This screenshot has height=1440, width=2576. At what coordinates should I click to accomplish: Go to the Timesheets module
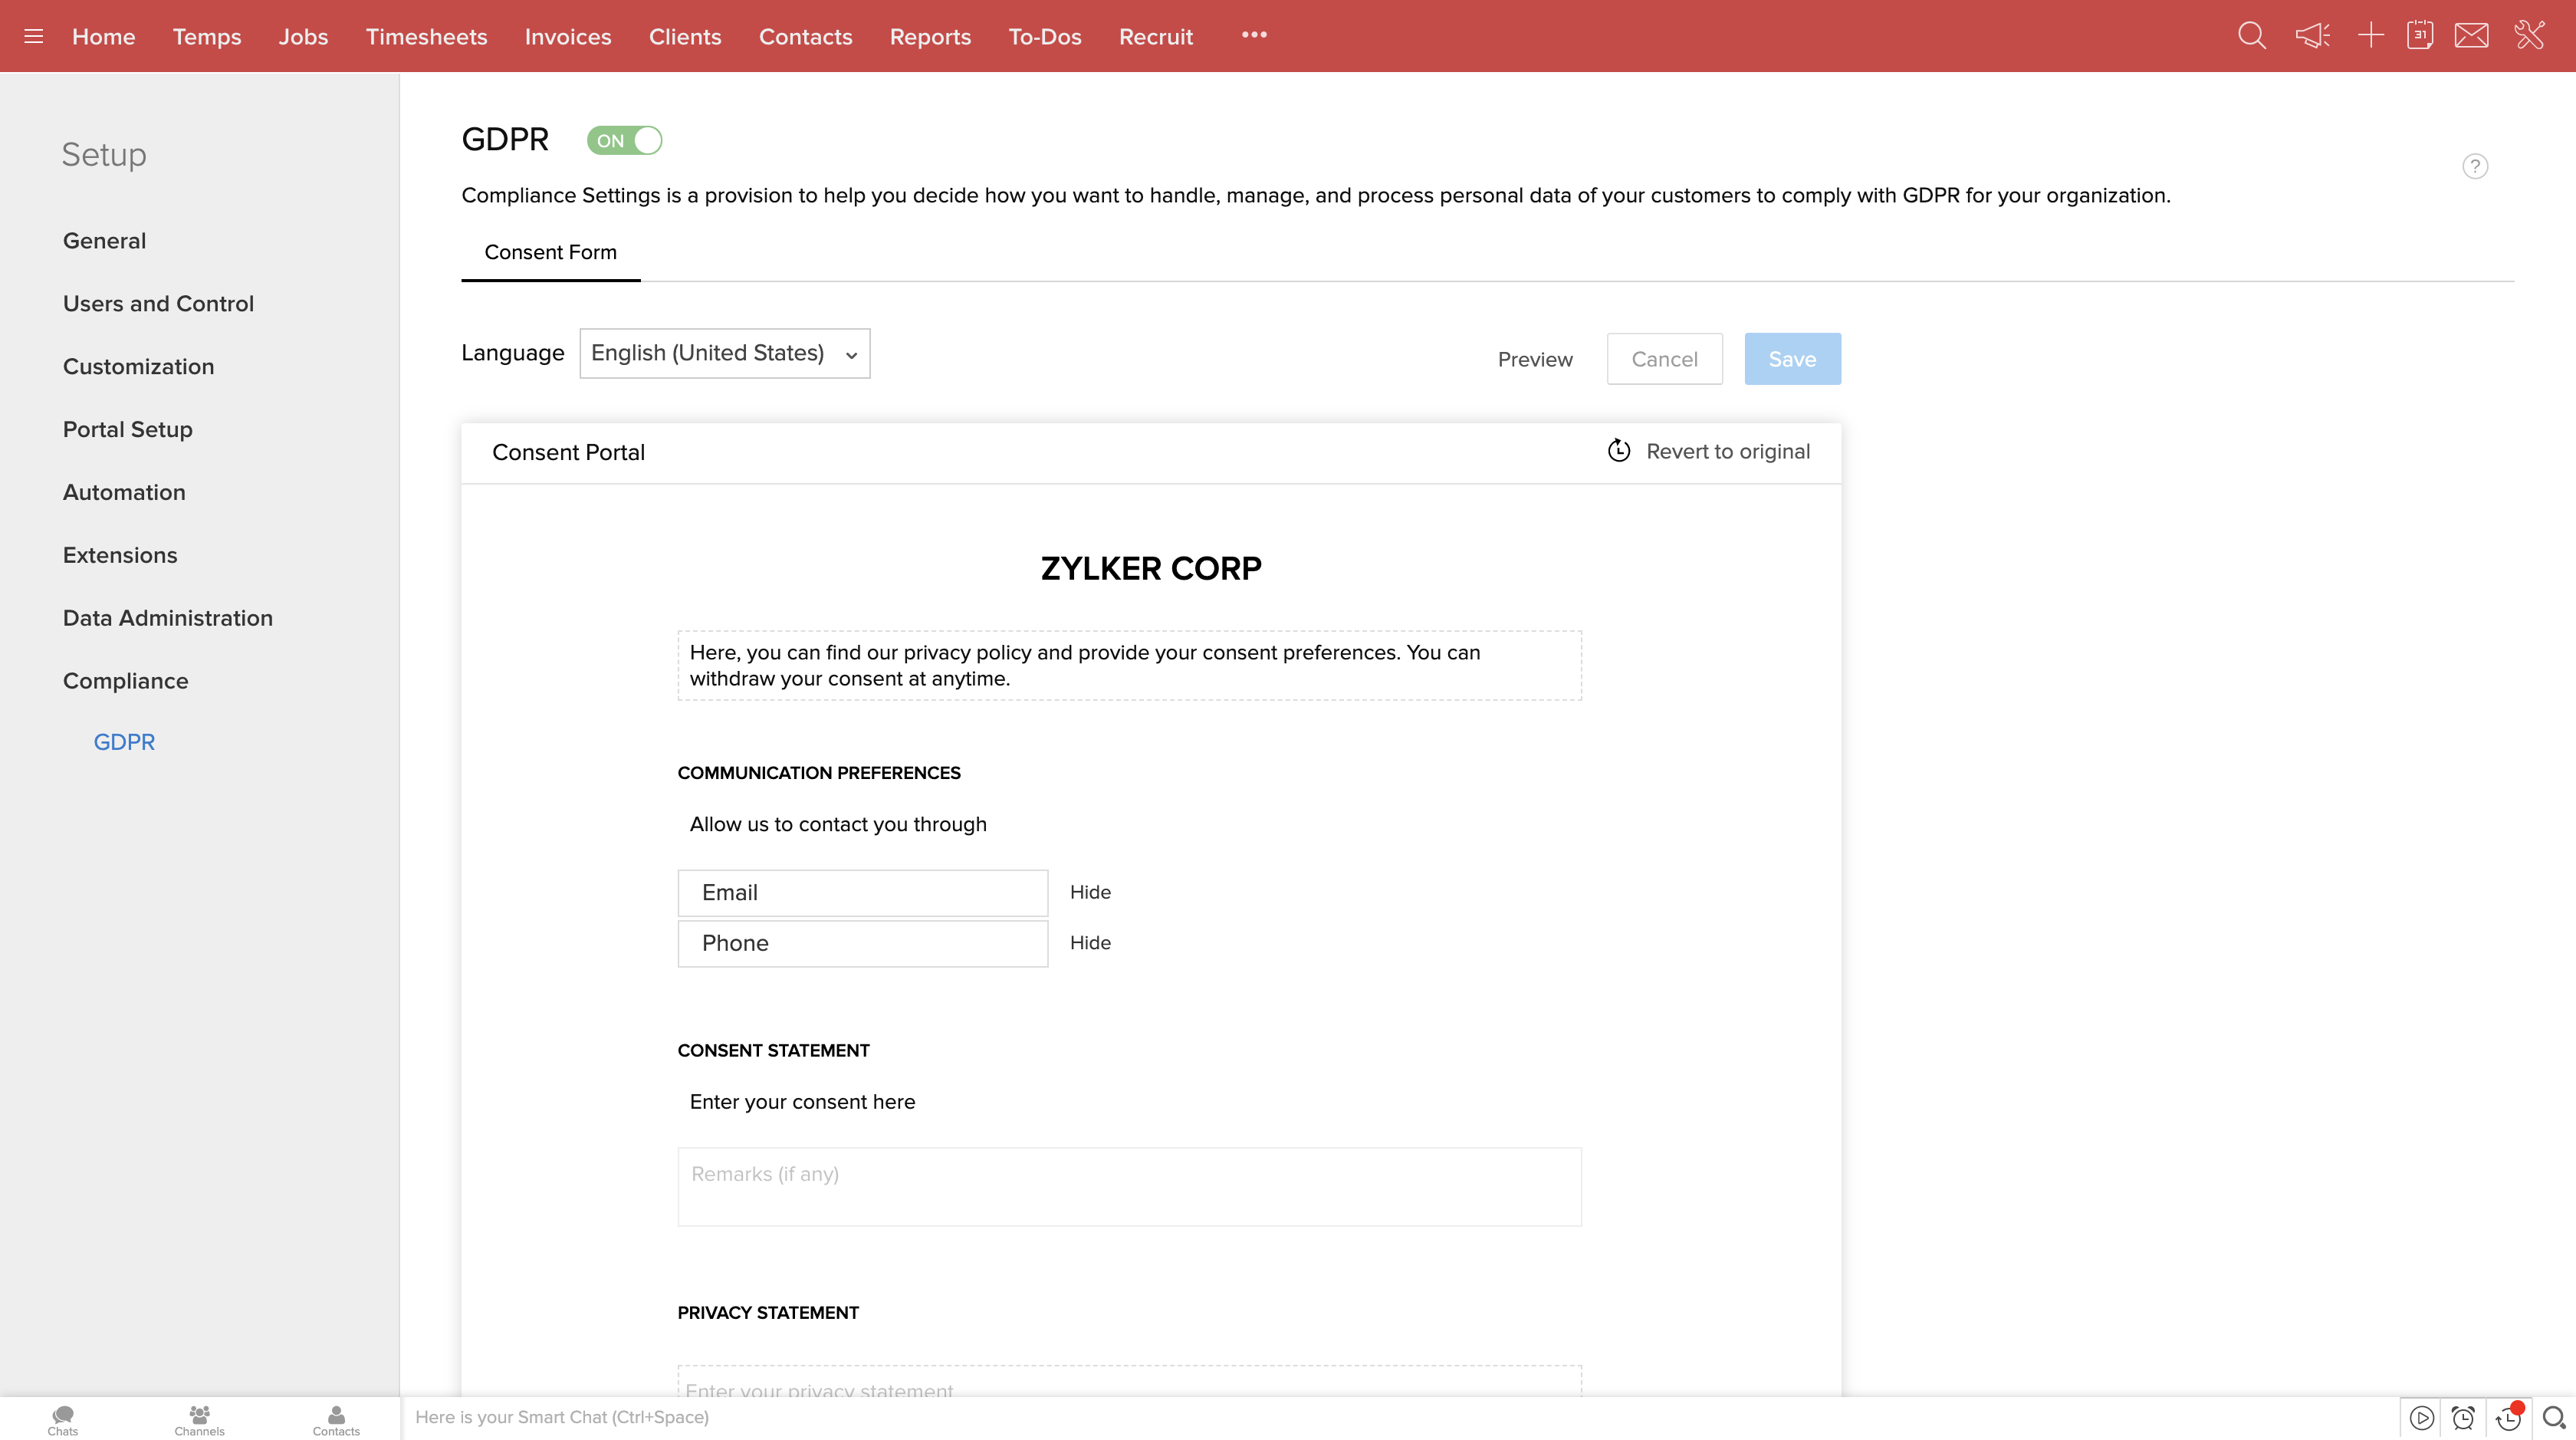[x=426, y=36]
